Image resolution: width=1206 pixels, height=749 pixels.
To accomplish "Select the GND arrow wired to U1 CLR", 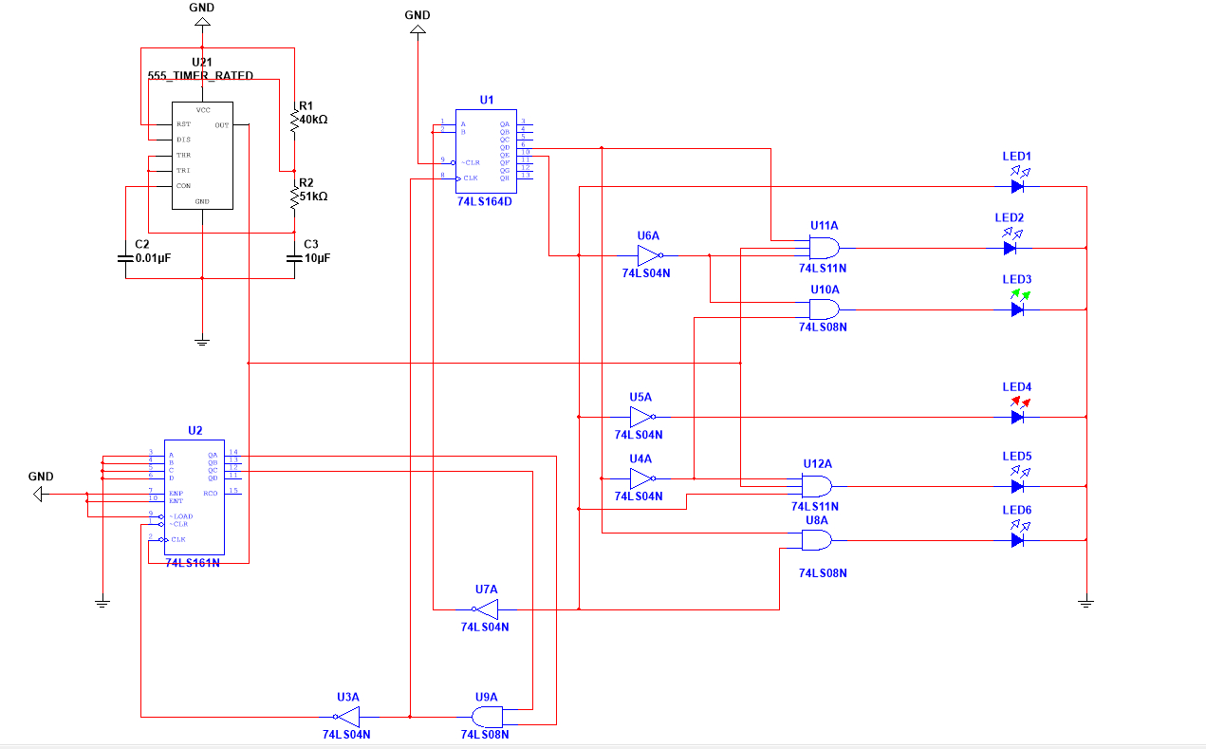I will (x=417, y=30).
